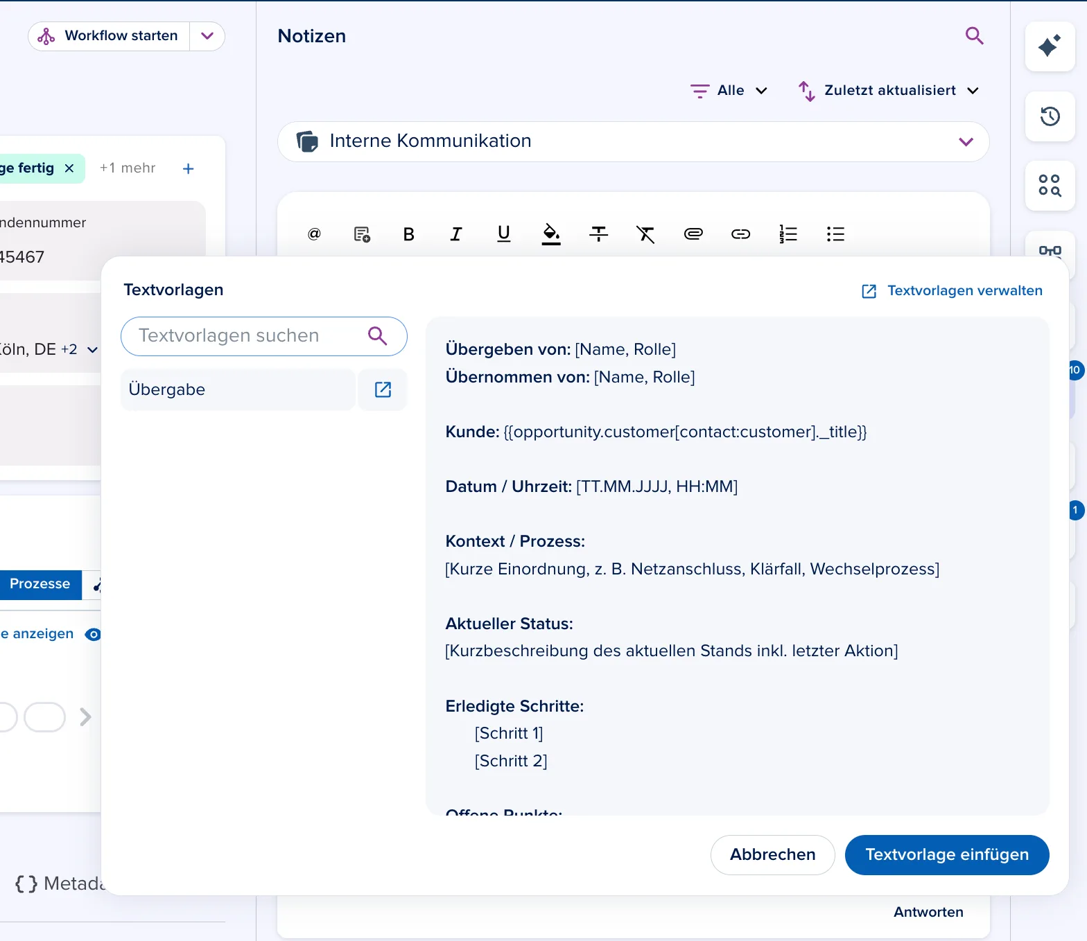This screenshot has height=941, width=1087.
Task: Click the Workflow starten button
Action: pyautogui.click(x=108, y=36)
